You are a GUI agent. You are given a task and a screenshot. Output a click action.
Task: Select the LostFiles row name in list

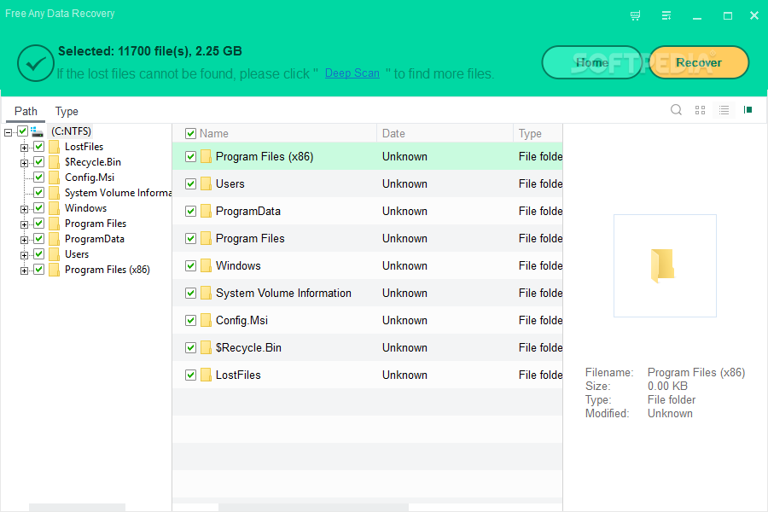(x=238, y=375)
